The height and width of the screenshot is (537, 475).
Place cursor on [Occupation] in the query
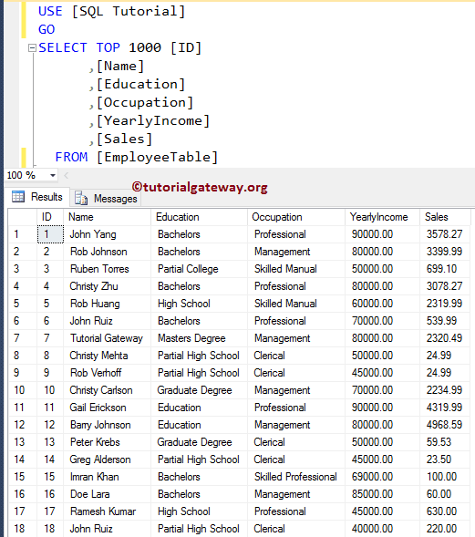tap(145, 103)
